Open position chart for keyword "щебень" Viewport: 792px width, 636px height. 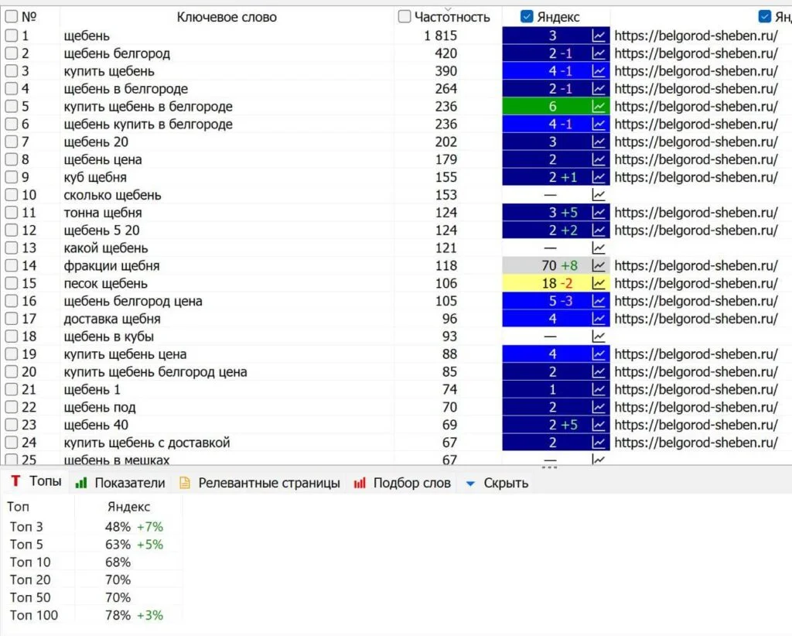[599, 36]
